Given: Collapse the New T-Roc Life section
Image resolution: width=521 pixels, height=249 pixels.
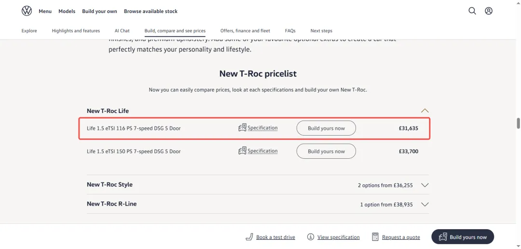Looking at the screenshot, I should 425,111.
